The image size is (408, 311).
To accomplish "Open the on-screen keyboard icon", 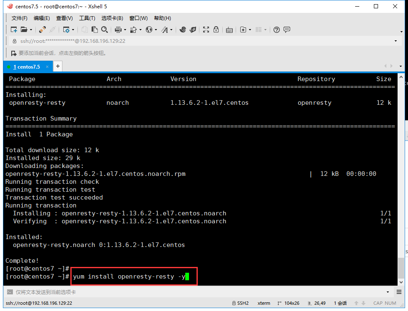I will click(x=229, y=30).
